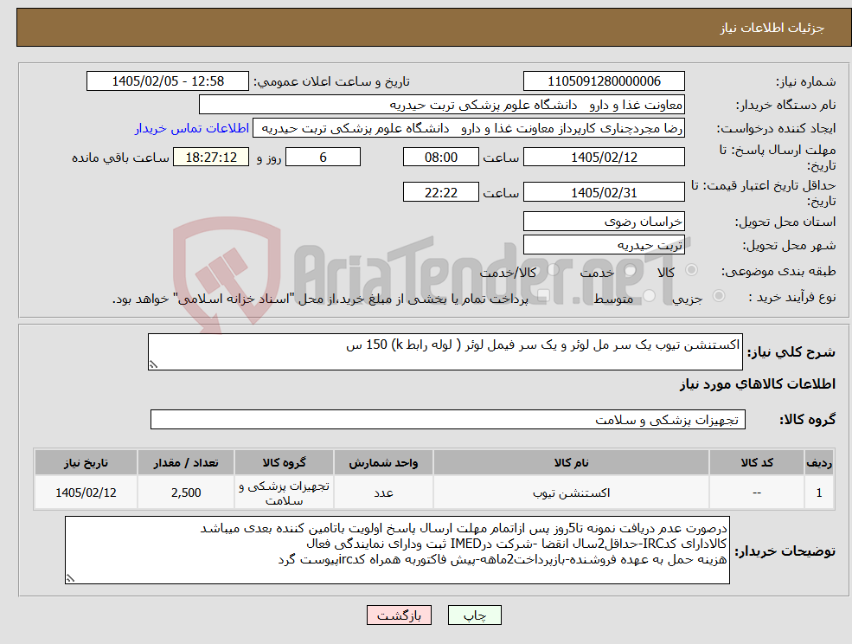This screenshot has height=644, width=852.
Task: Click the تاریخ نیاز column header
Action: coord(86,462)
